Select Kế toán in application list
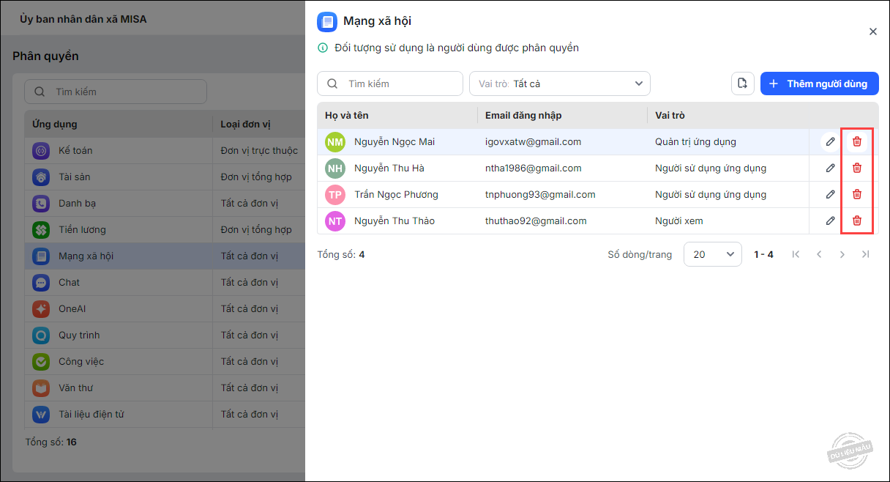The image size is (890, 482). (x=75, y=150)
